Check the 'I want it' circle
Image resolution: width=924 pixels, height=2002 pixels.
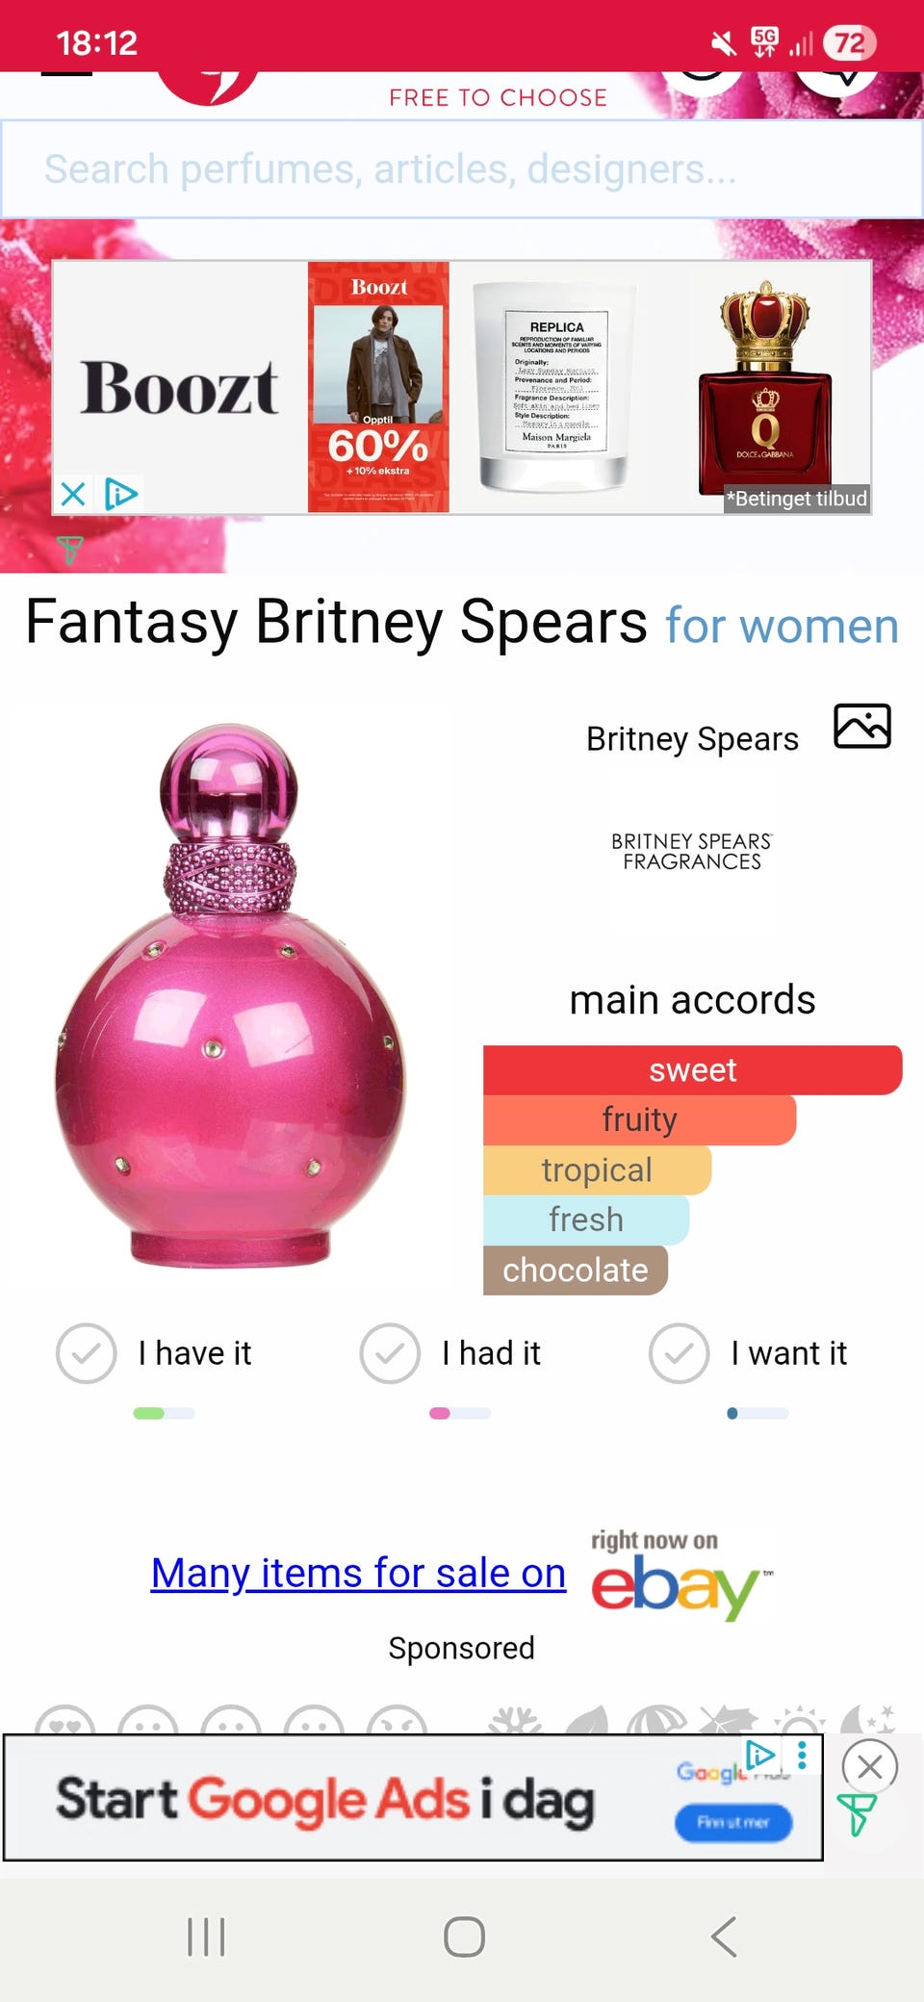679,1353
